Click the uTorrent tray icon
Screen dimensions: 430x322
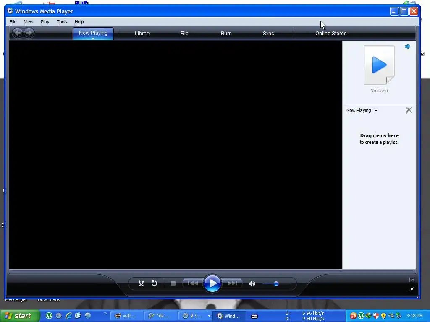[361, 316]
